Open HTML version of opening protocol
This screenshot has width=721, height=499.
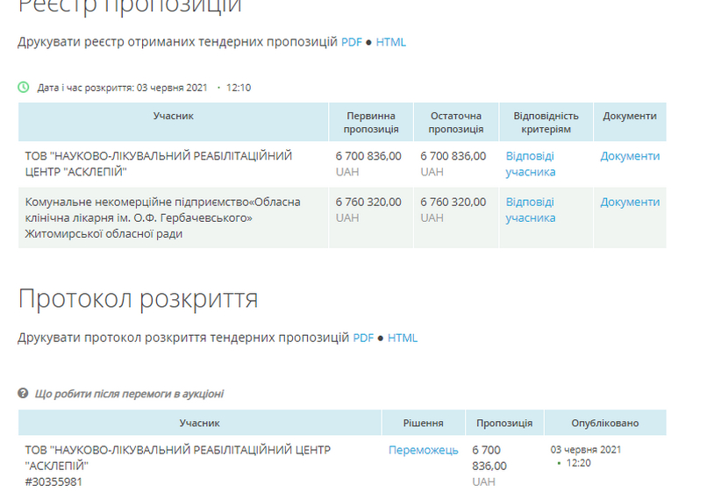click(403, 338)
